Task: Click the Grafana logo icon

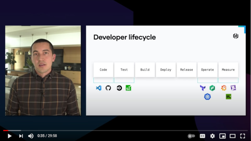Action: [x=224, y=88]
